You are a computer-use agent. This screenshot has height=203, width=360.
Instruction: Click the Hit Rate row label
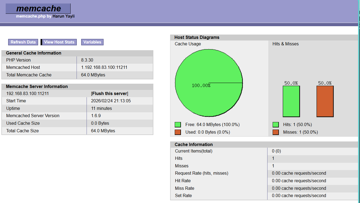(183, 181)
